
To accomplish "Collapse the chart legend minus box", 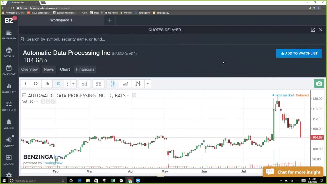I will click(x=24, y=95).
